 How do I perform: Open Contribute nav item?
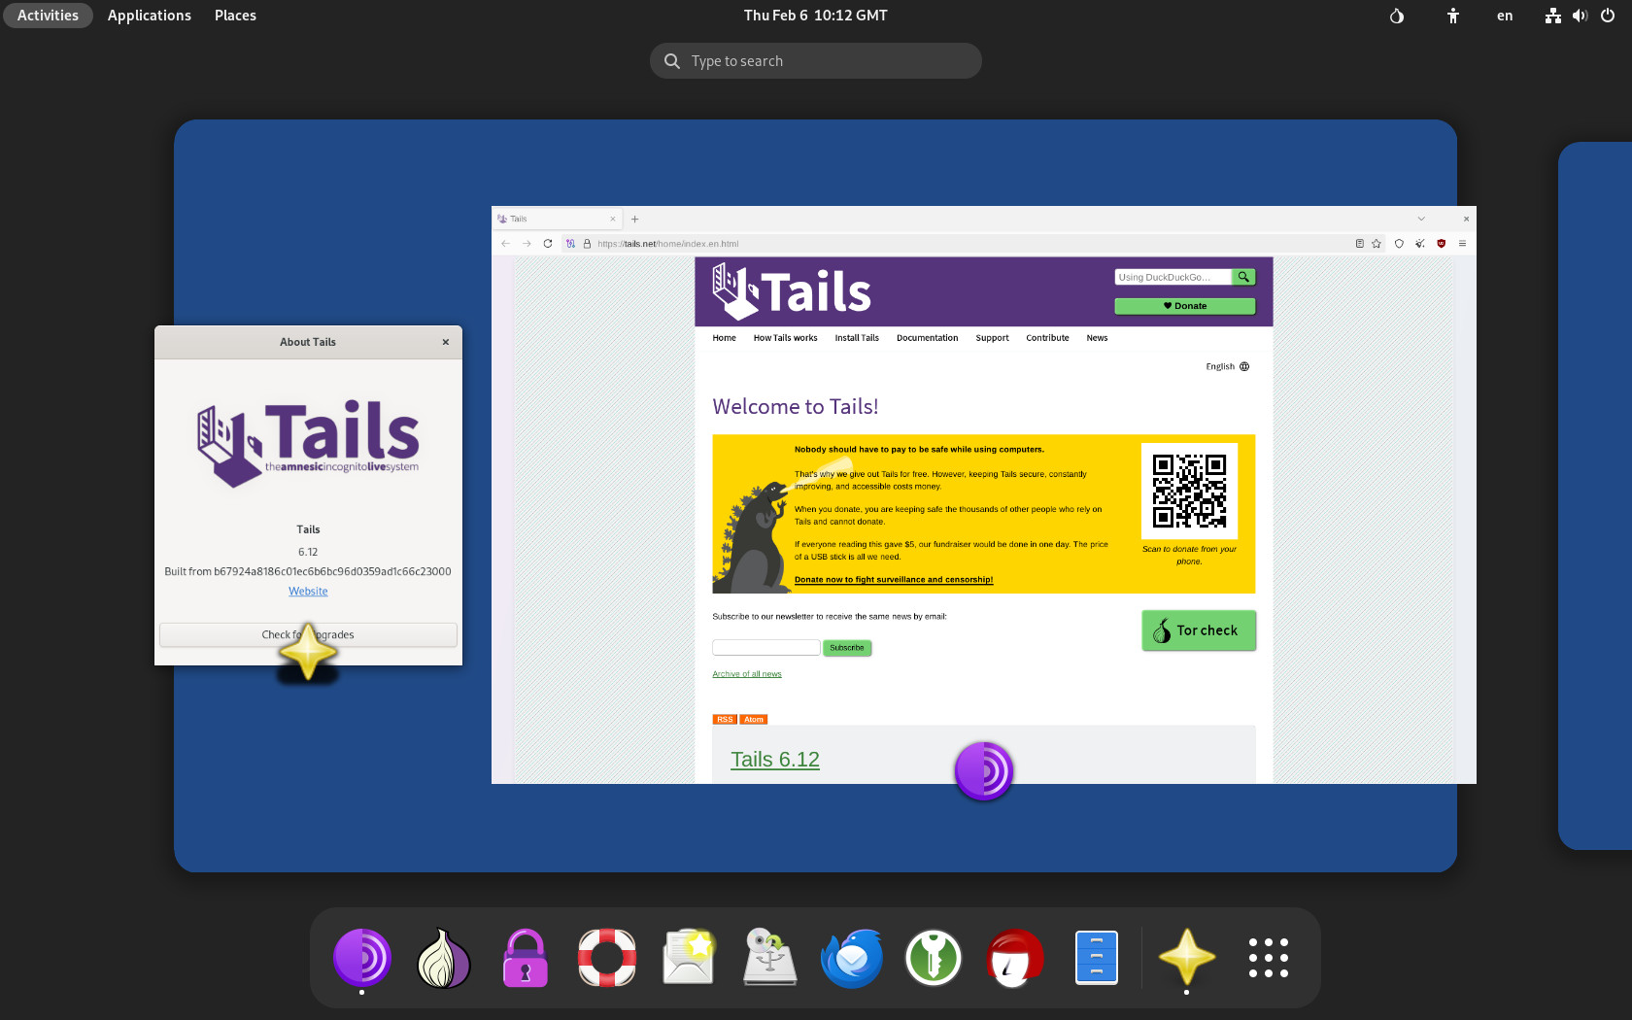pyautogui.click(x=1047, y=338)
